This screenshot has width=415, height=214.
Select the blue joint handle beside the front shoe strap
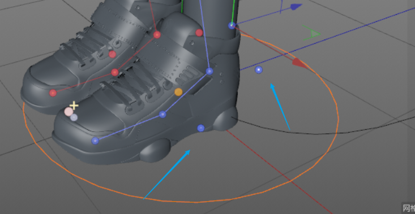[209, 71]
